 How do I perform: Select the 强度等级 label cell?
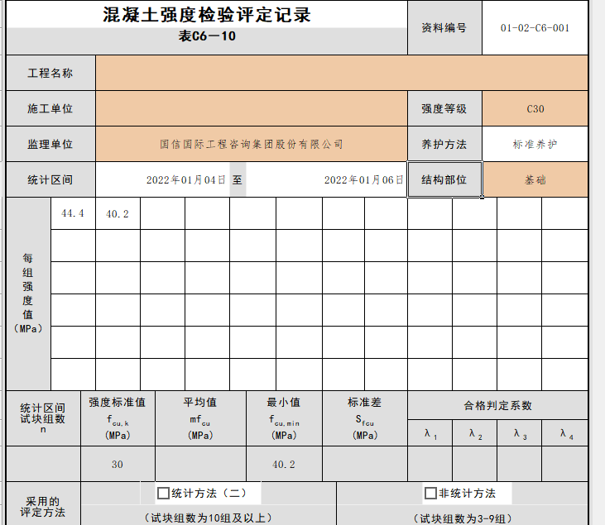pos(444,108)
